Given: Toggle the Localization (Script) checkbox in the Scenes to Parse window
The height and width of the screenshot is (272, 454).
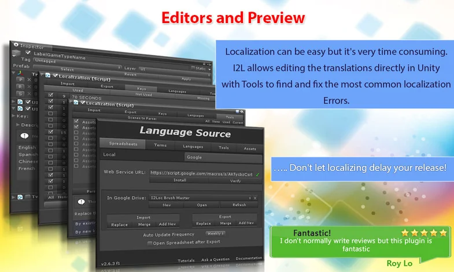Looking at the screenshot, I should pos(83,103).
